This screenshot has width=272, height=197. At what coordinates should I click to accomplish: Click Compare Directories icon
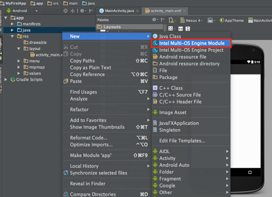pos(66,194)
